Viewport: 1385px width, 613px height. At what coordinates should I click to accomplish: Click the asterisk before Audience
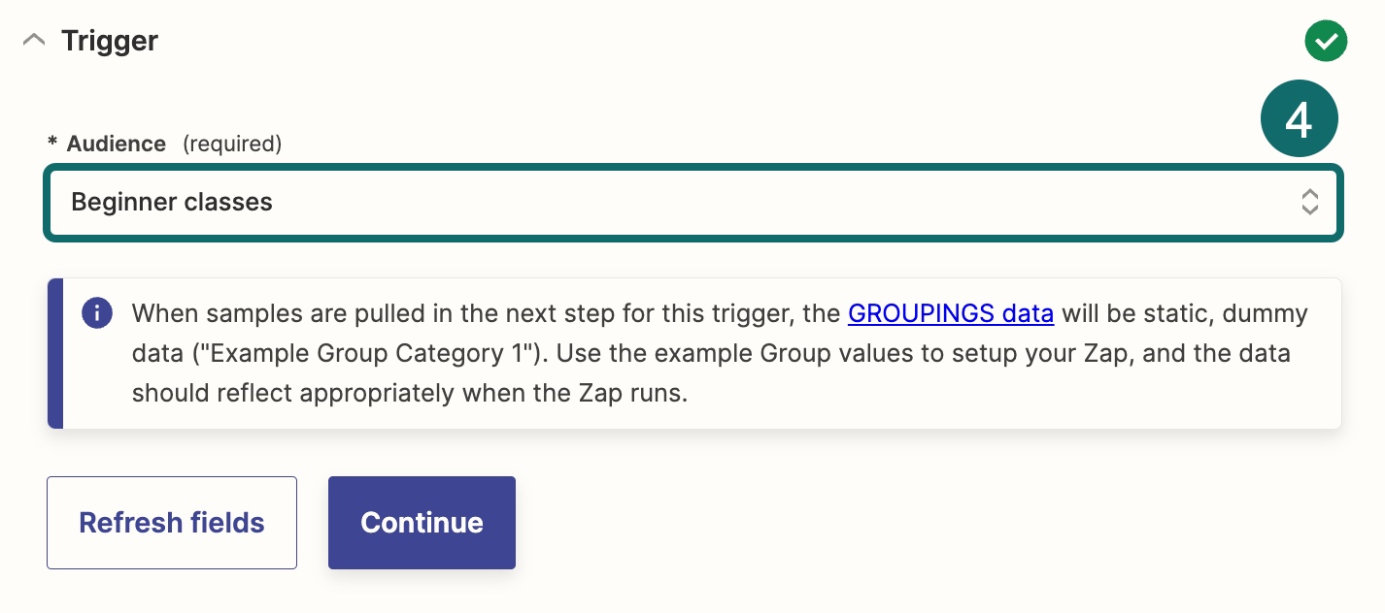point(52,144)
